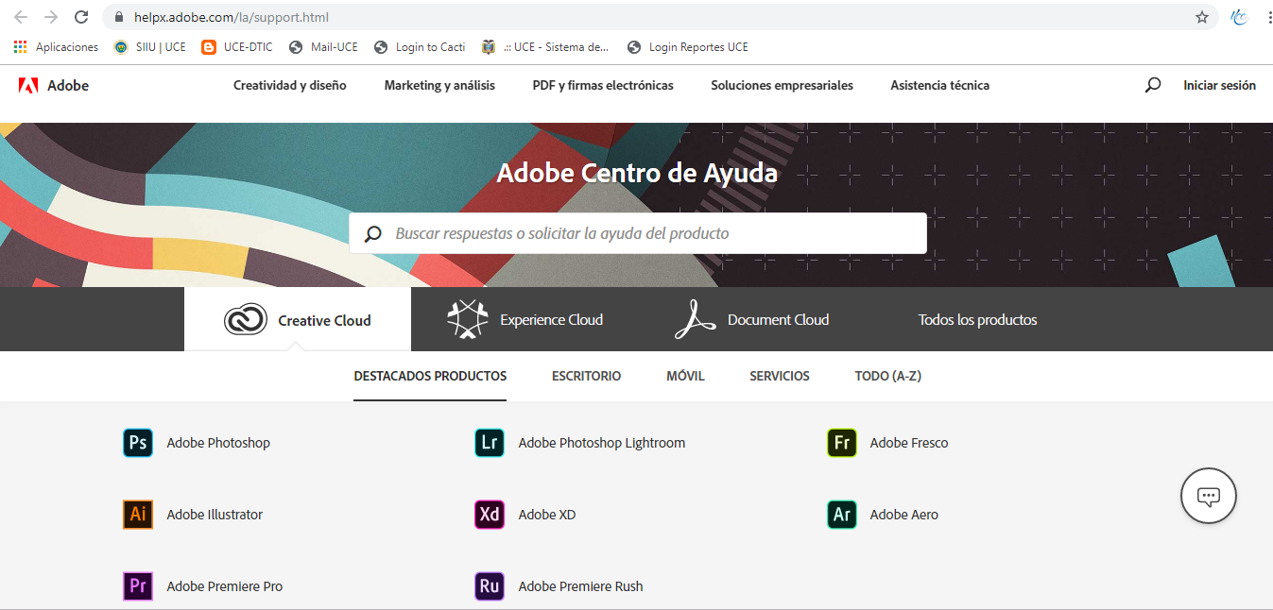Open the UCE - Sistema de bookmark
Screen dimensions: 1273x610
point(545,46)
